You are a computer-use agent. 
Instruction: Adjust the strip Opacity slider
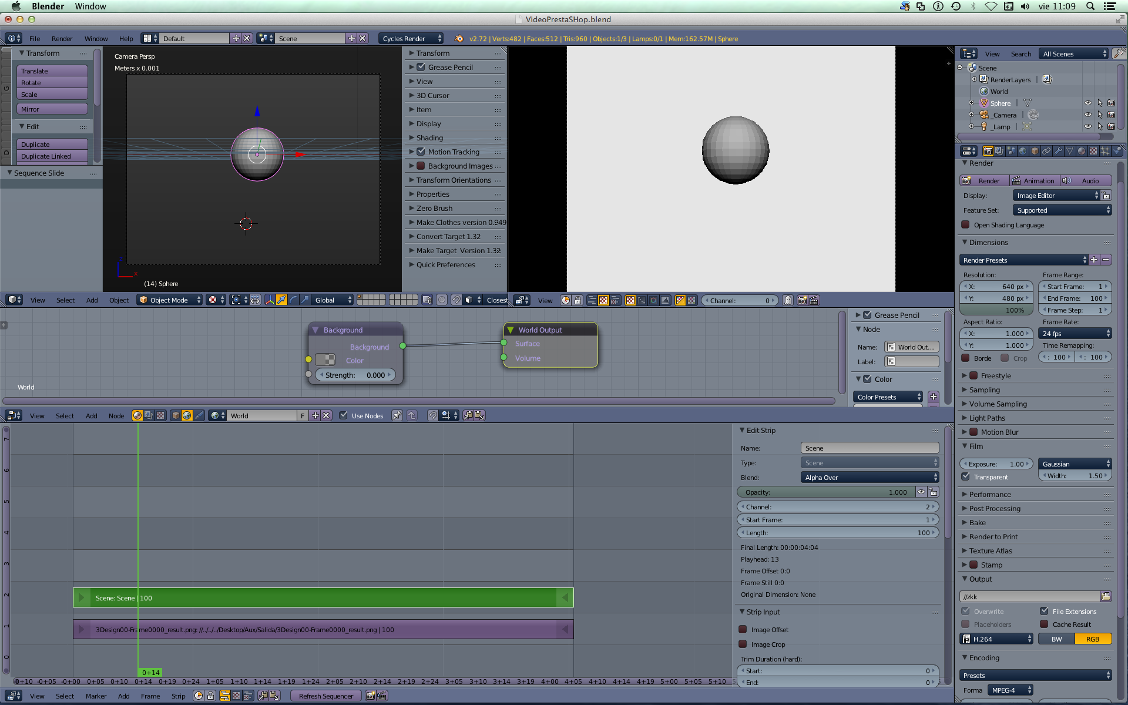pos(825,492)
